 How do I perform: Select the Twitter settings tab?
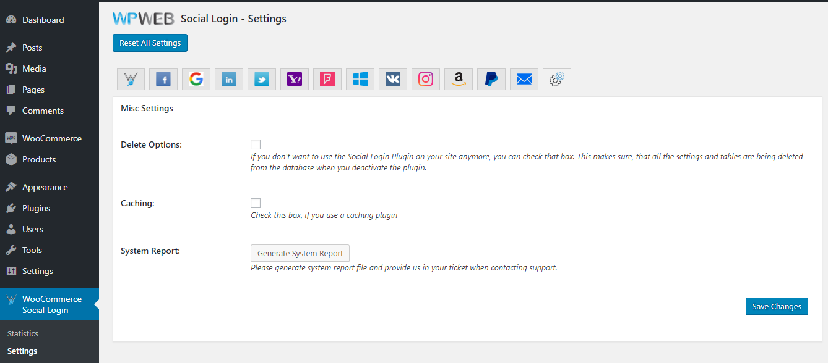(262, 79)
